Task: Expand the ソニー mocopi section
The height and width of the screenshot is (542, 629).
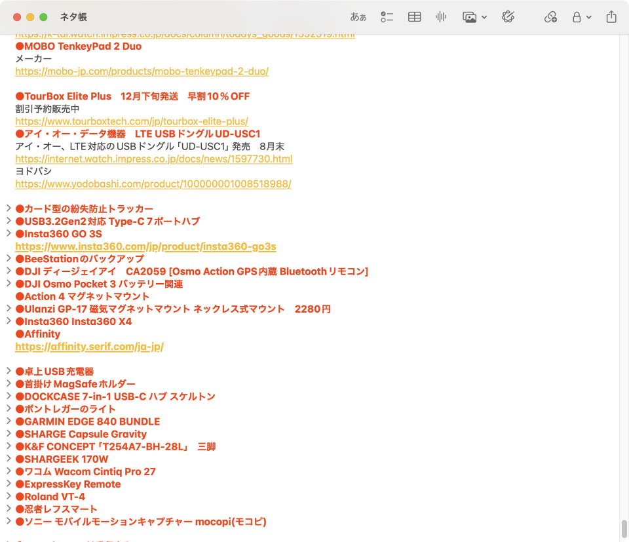Action: coord(9,521)
